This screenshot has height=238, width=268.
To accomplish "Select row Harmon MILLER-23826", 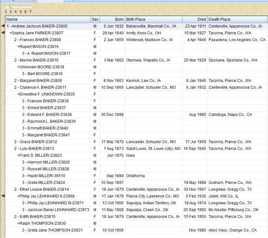I will 136,162.
